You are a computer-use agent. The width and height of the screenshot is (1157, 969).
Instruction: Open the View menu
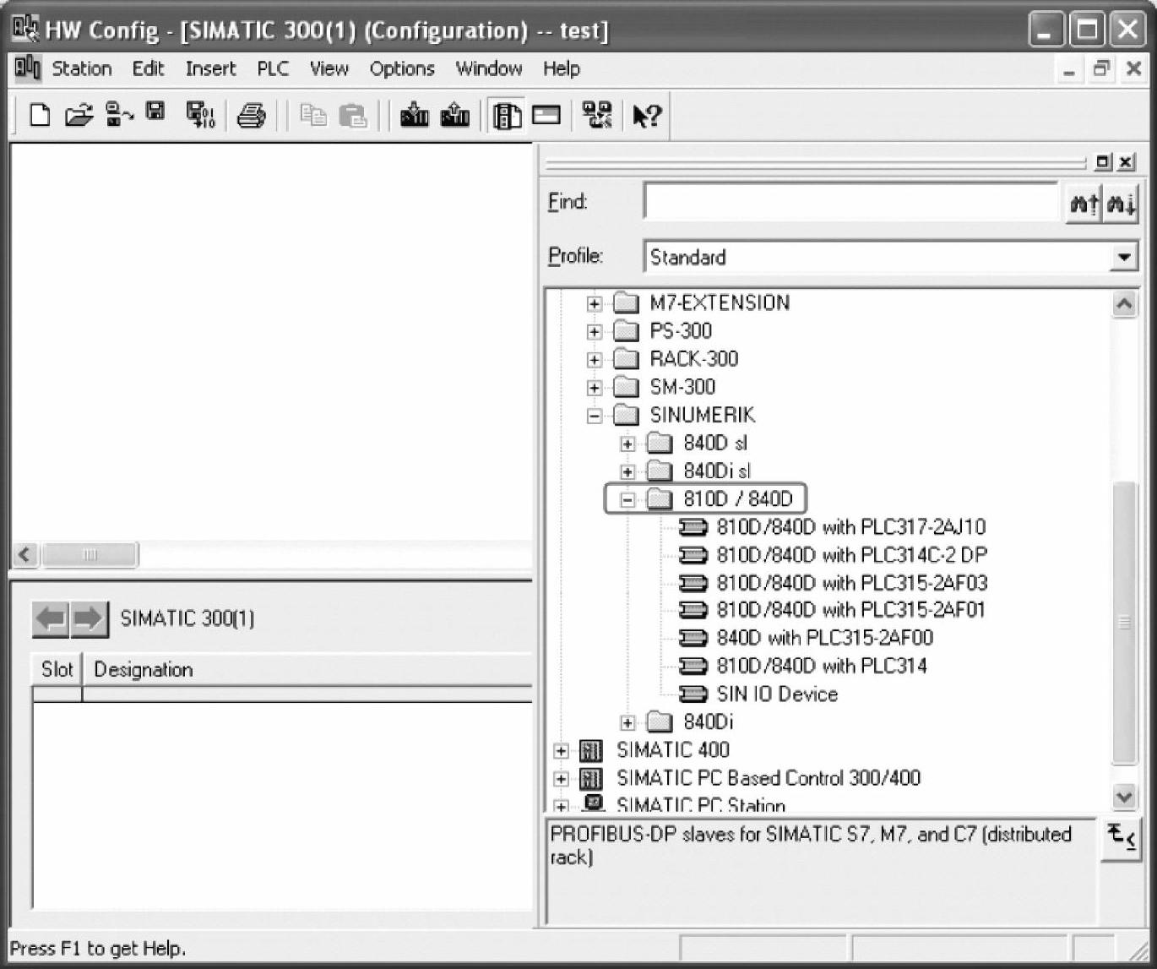pyautogui.click(x=329, y=68)
